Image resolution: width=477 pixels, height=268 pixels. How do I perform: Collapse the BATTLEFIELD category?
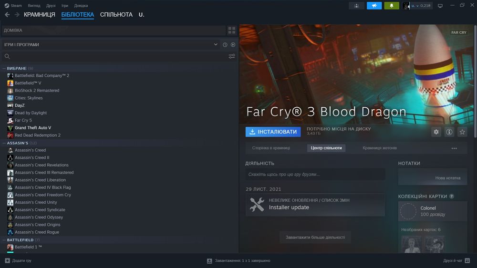tap(4, 240)
